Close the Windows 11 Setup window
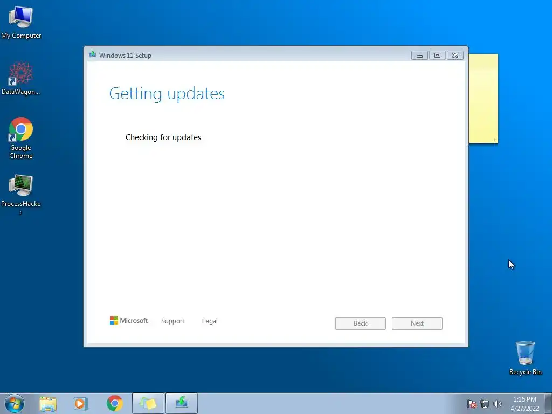 point(455,56)
